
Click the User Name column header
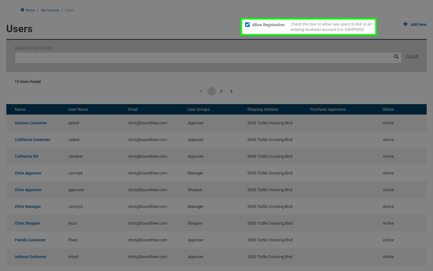click(x=78, y=109)
